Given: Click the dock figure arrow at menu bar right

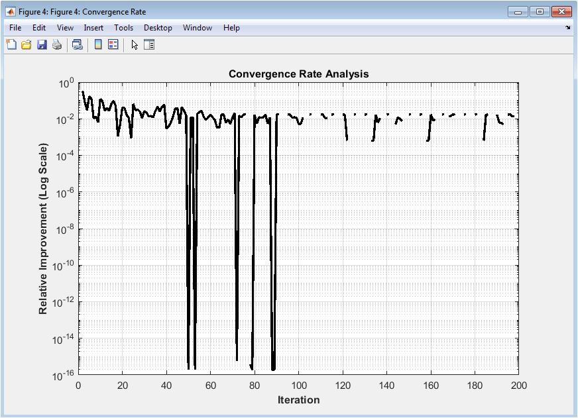Looking at the screenshot, I should [x=567, y=28].
